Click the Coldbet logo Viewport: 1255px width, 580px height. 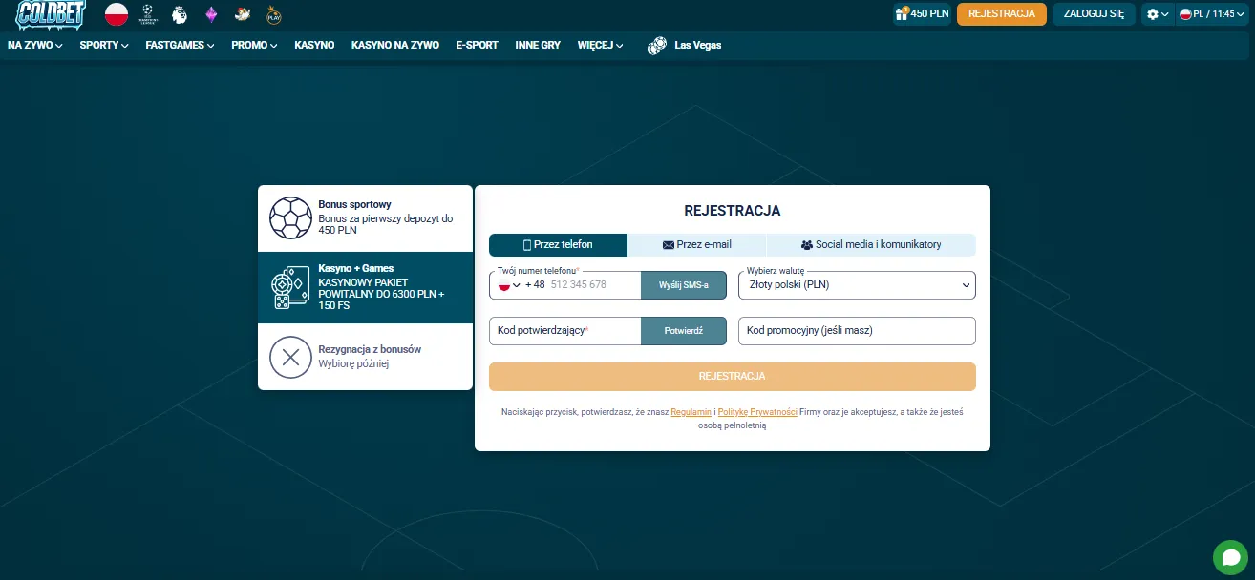point(51,14)
